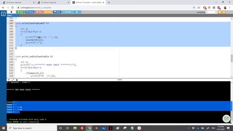
Task: Click the ENG language indicator
Action: [x=213, y=128]
